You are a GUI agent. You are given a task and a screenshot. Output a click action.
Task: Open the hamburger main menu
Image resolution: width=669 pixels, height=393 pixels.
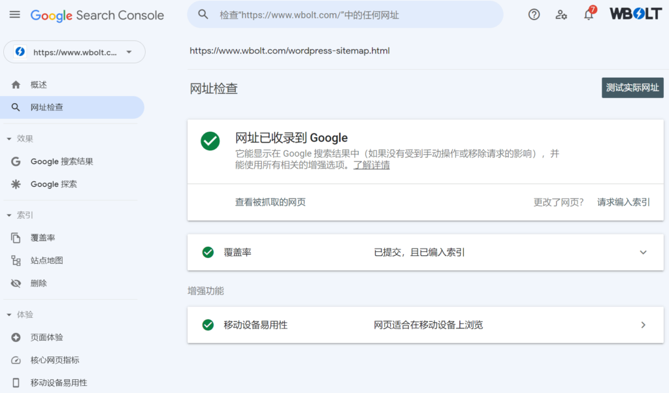click(14, 14)
